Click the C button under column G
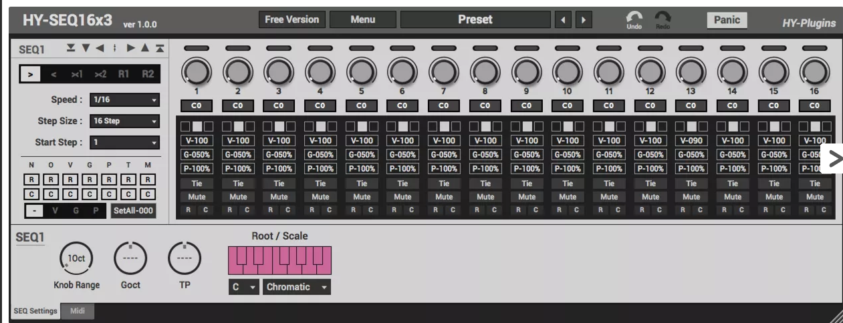This screenshot has height=323, width=843. [x=90, y=194]
